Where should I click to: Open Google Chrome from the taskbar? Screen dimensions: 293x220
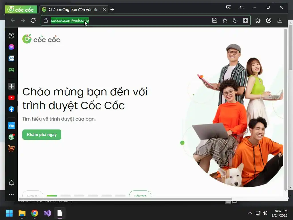point(35,213)
